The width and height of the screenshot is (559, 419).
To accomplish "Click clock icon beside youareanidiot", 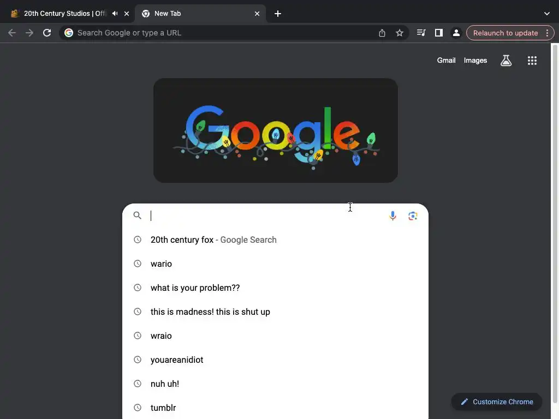I will tap(137, 360).
